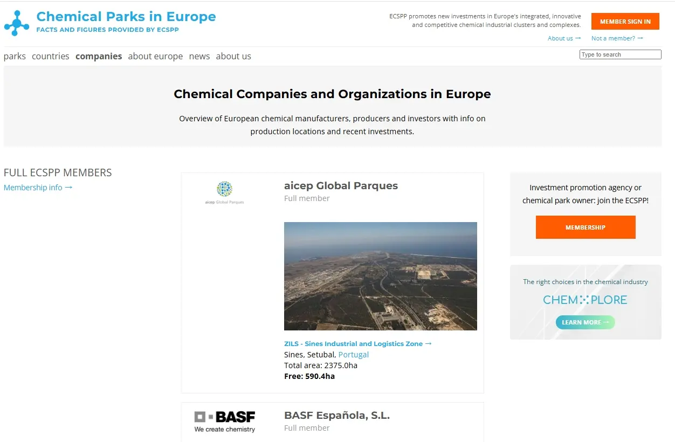The height and width of the screenshot is (442, 675).
Task: Click the BASF logo
Action: (x=225, y=421)
